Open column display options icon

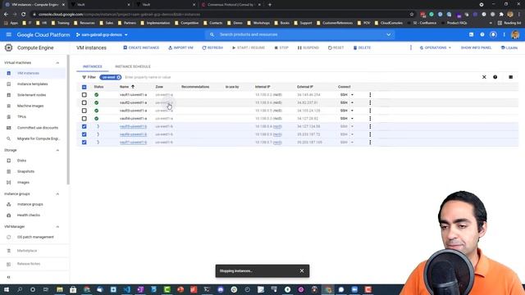(x=510, y=77)
